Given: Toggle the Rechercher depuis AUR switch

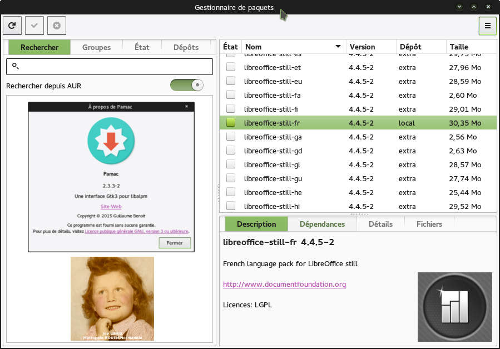Looking at the screenshot, I should tap(187, 85).
